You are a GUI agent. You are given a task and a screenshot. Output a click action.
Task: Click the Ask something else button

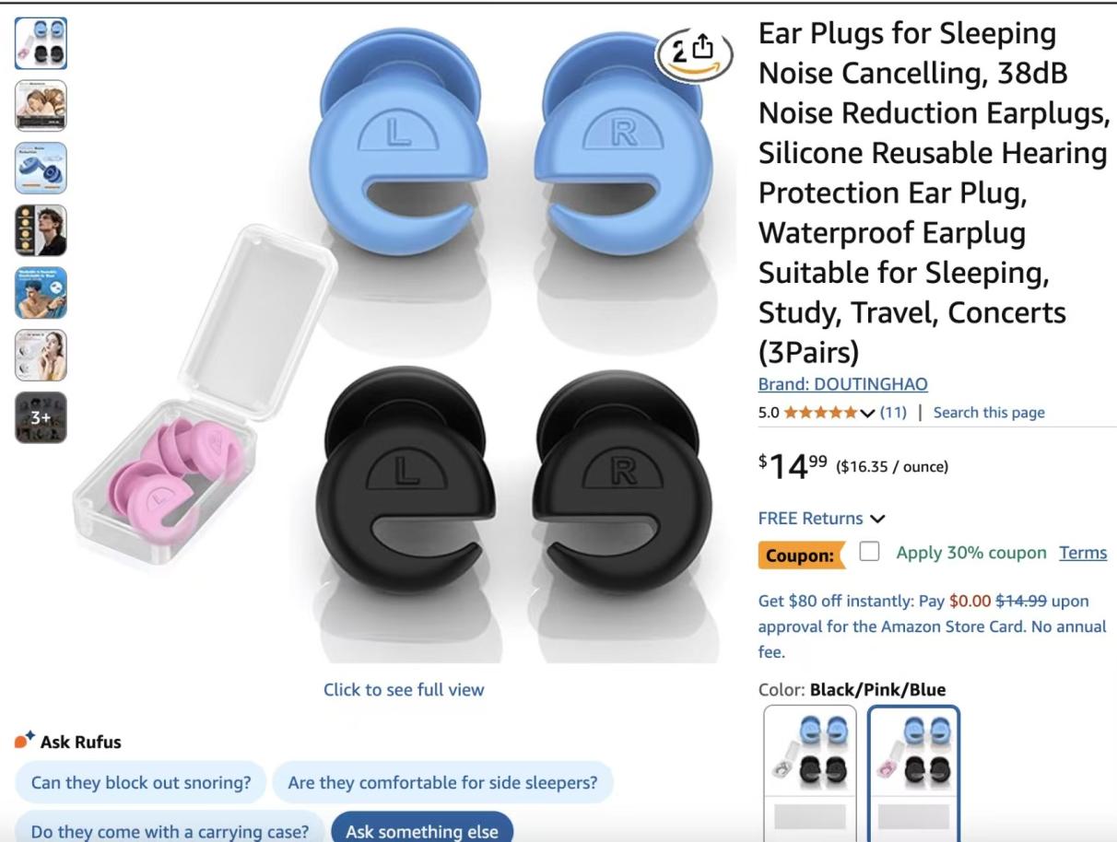tap(421, 831)
